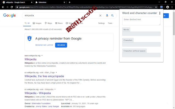Click the Google logo
The width and height of the screenshot is (175, 109).
(10, 15)
